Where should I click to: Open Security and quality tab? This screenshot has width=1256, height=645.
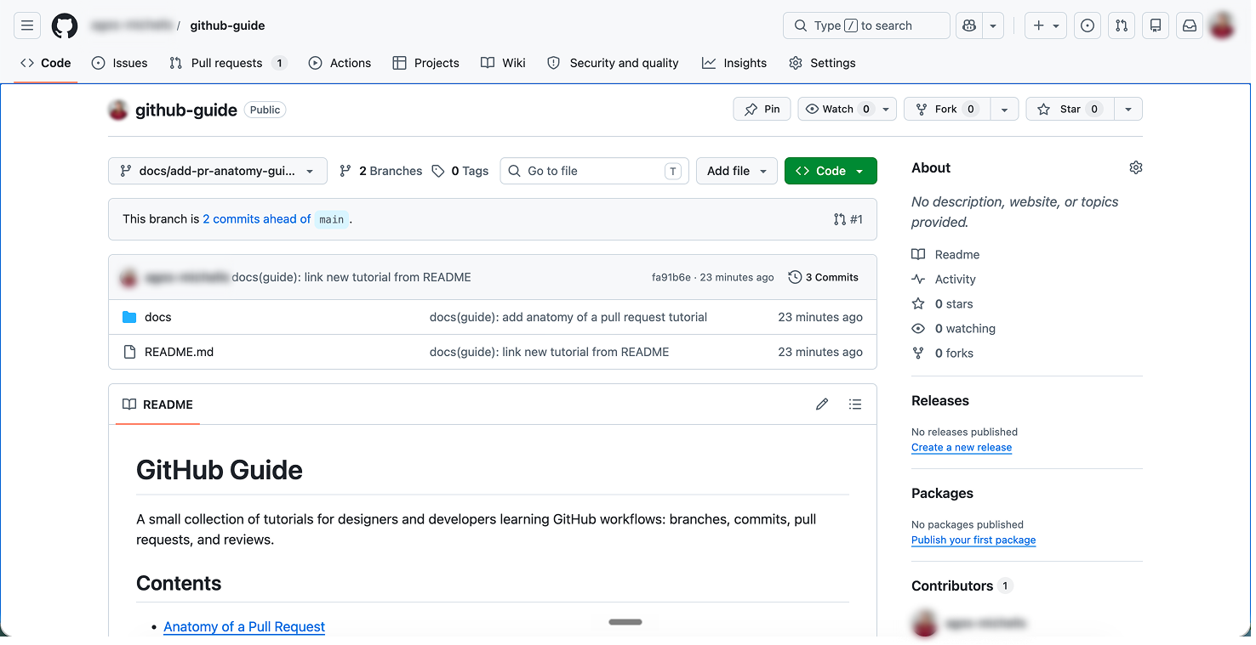[613, 63]
